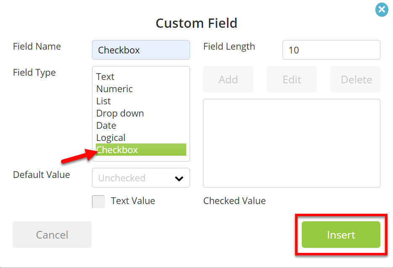This screenshot has height=268, width=393.
Task: Click the Edit button
Action: (291, 80)
